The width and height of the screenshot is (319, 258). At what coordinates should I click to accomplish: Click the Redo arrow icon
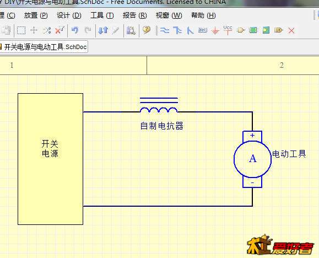coord(88,30)
